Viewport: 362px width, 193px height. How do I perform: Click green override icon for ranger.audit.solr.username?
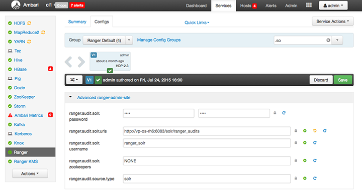(305, 143)
